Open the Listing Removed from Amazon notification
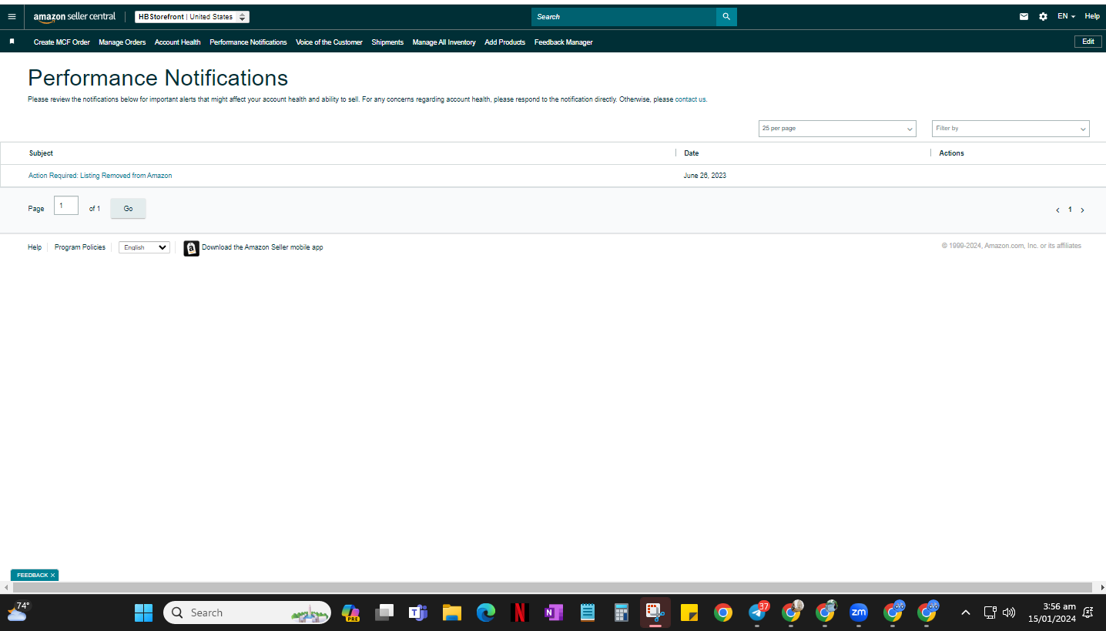Screen dimensions: 1106x631 coord(100,176)
